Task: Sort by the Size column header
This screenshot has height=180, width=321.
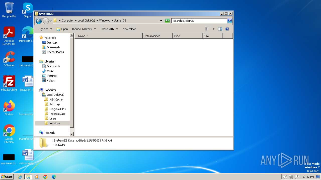Action: coord(213,36)
